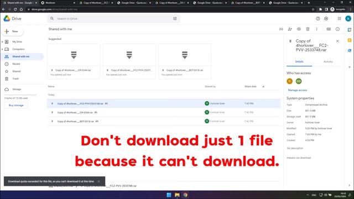Bookmark this page star icon
Image resolution: width=354 pixels, height=199 pixels.
pyautogui.click(x=313, y=9)
